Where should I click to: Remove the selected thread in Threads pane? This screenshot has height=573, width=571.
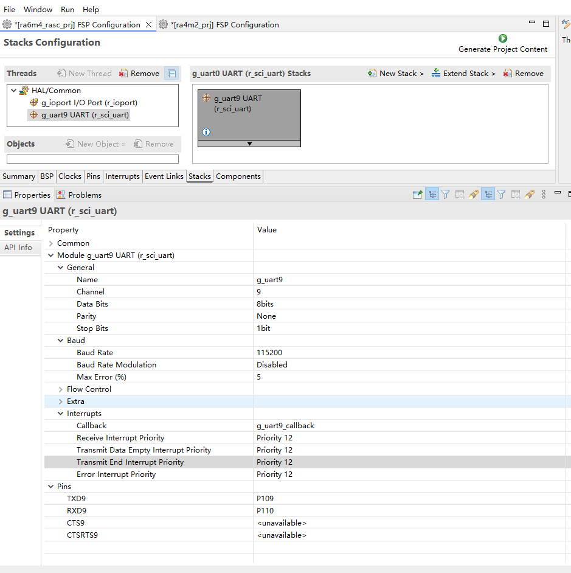click(x=139, y=73)
